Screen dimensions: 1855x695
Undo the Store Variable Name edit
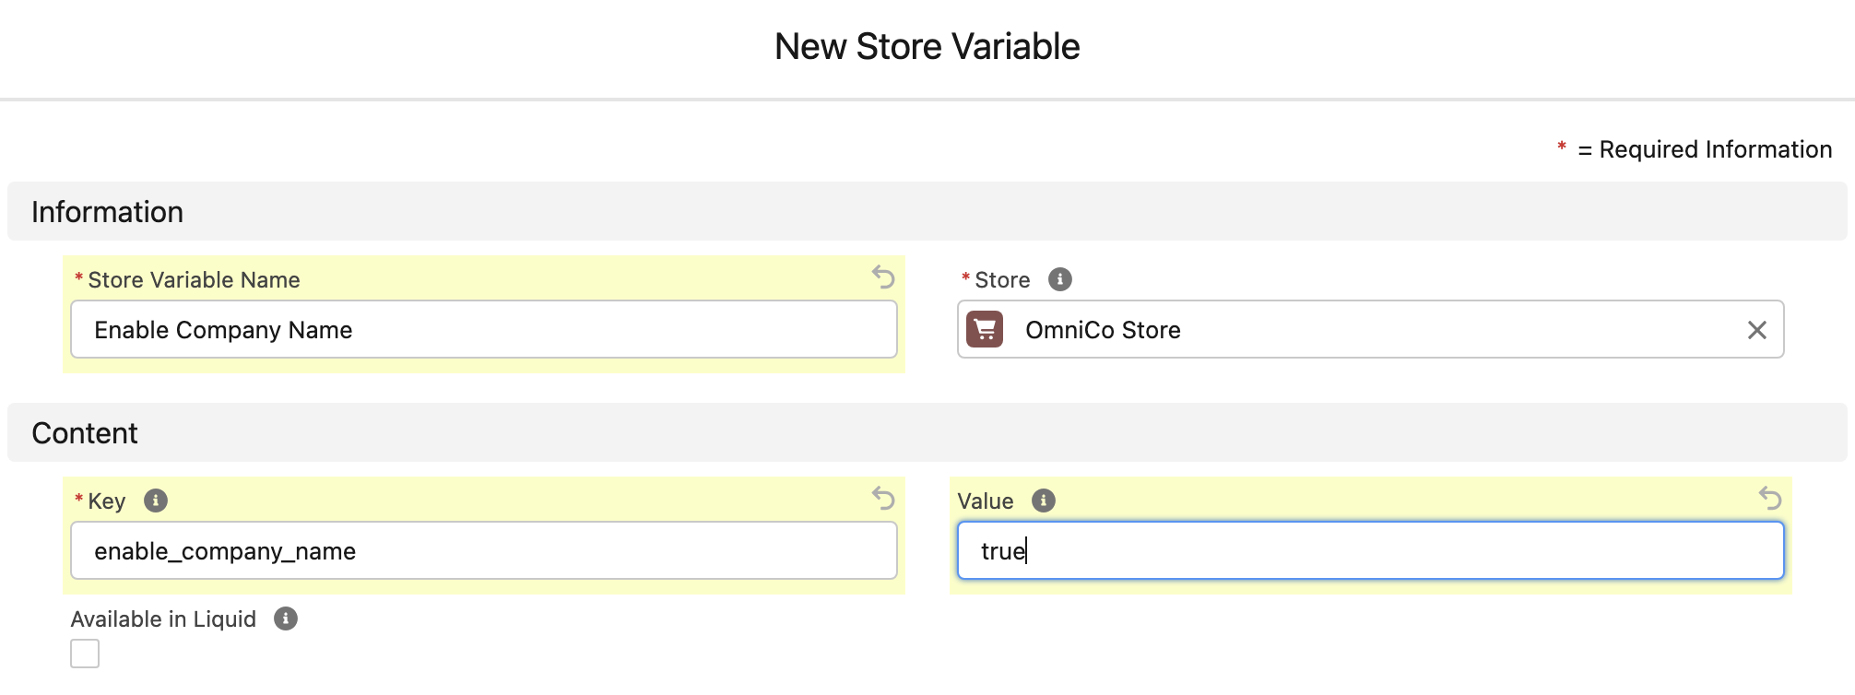(x=883, y=277)
